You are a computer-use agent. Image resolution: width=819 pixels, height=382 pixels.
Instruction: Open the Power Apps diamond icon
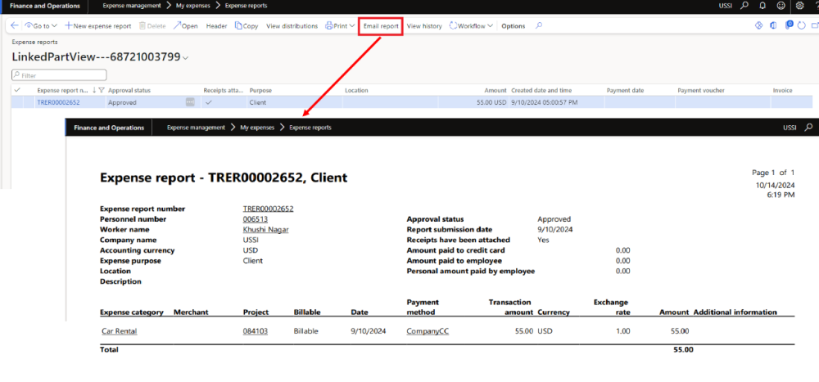pos(759,25)
